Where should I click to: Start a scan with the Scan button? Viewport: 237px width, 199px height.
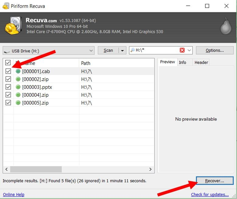click(108, 50)
